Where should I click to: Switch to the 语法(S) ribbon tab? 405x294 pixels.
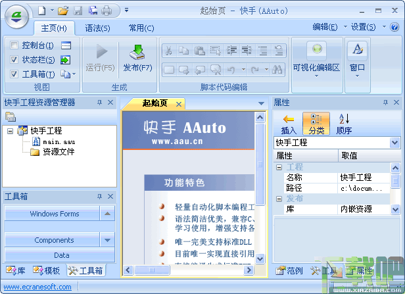pyautogui.click(x=97, y=28)
